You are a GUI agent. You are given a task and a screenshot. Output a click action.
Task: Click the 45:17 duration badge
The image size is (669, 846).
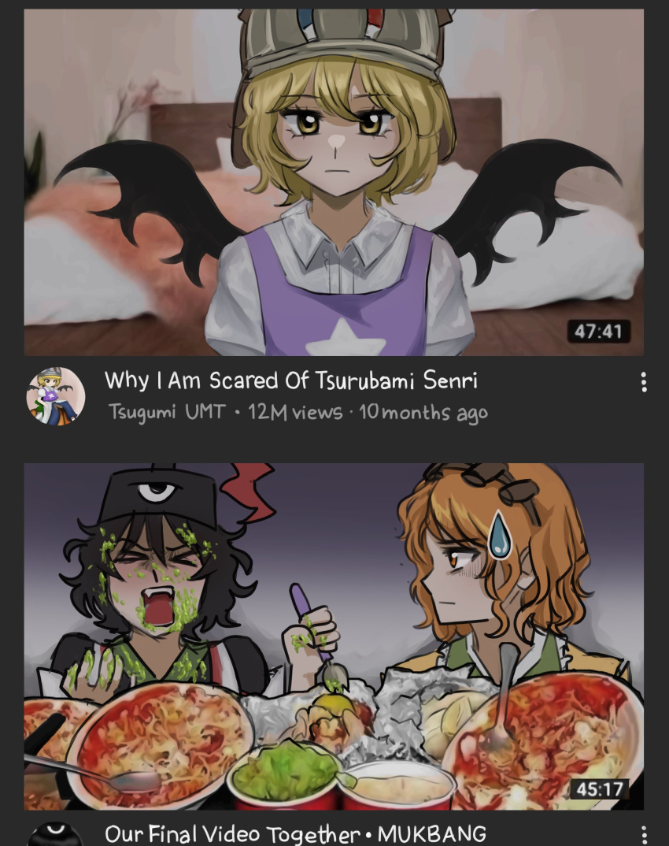tap(599, 789)
